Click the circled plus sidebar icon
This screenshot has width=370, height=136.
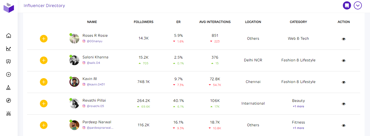[x=9, y=75]
